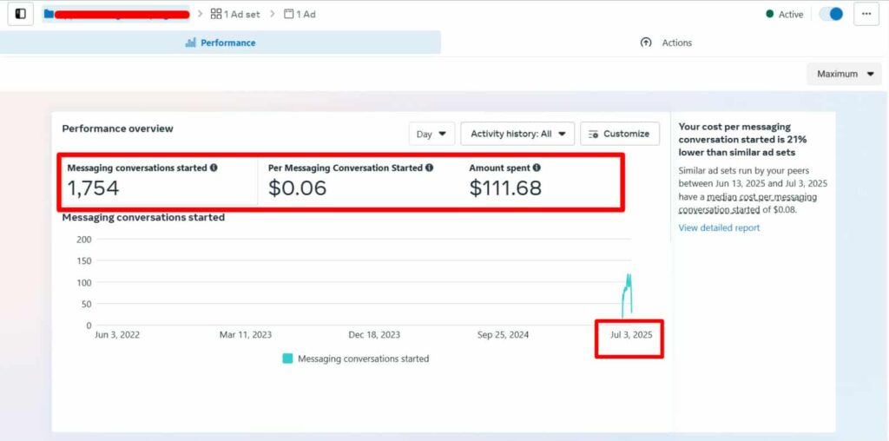Image resolution: width=889 pixels, height=441 pixels.
Task: Toggle the Active campaign switch off
Action: [x=831, y=14]
